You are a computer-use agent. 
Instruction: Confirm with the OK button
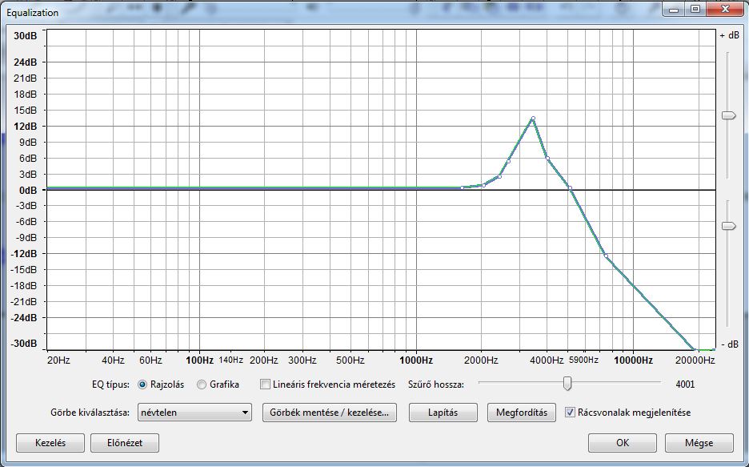[x=622, y=443]
